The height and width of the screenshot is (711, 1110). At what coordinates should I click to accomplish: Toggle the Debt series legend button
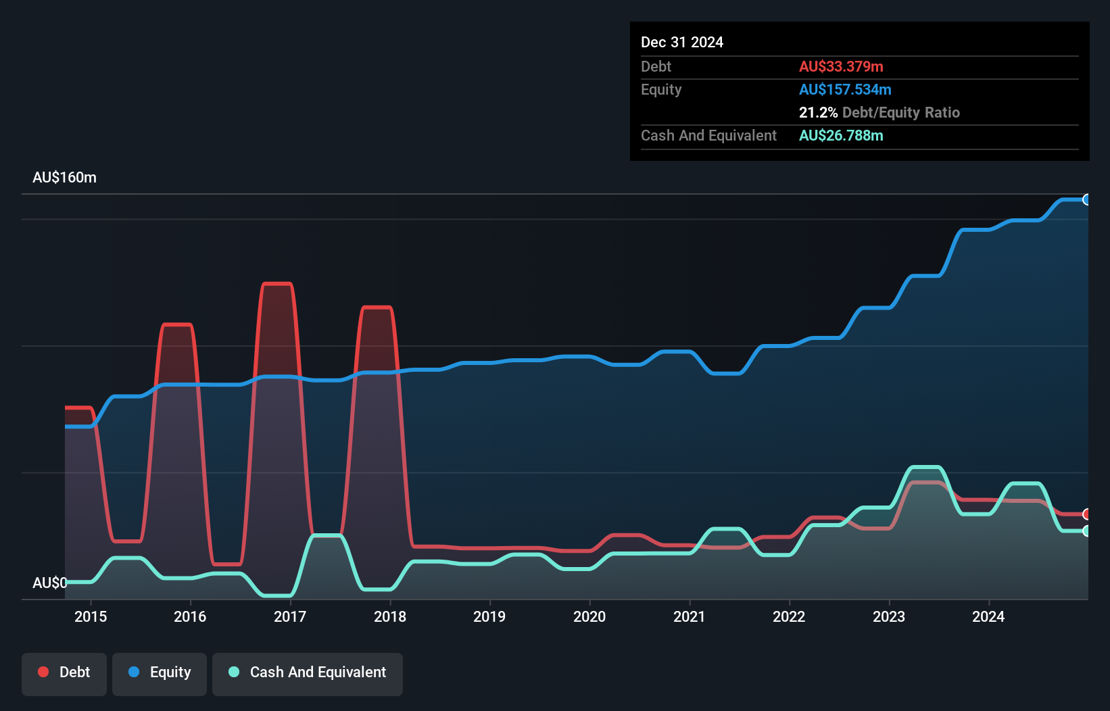coord(64,674)
